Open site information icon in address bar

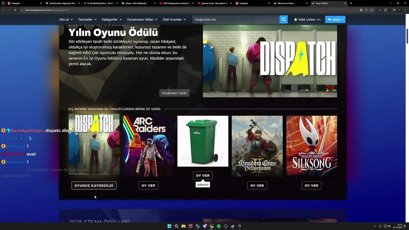(x=22, y=10)
